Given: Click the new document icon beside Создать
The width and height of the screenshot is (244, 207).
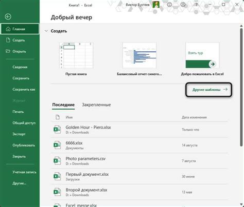Looking at the screenshot, I should pyautogui.click(x=8, y=40).
